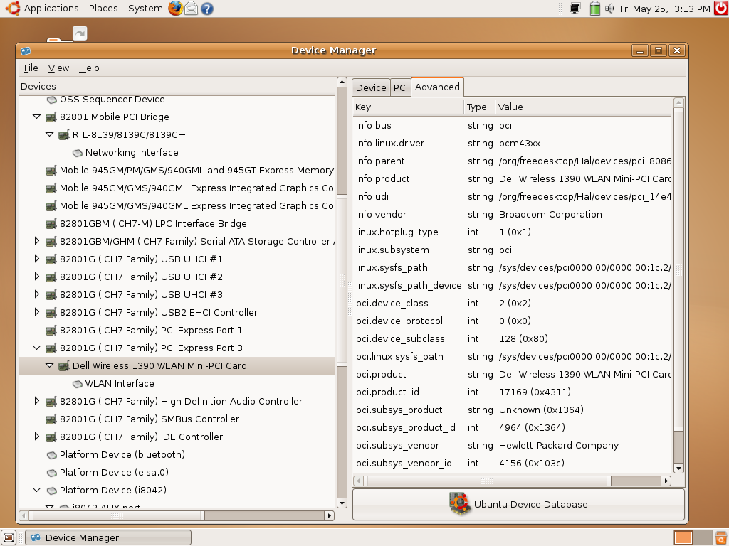Click the date and time clock
729x546 pixels.
click(x=665, y=9)
